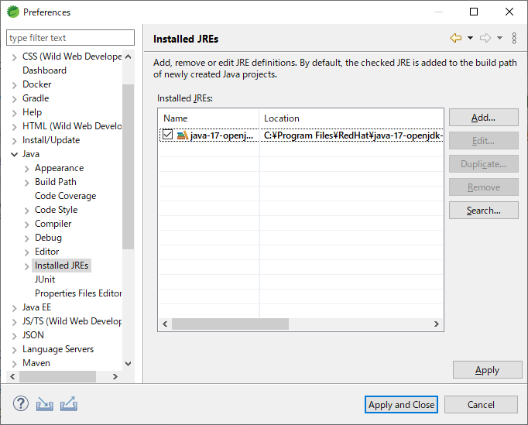The width and height of the screenshot is (528, 425).
Task: Click the tree horizontal scrollbar thumb
Action: coord(57,376)
